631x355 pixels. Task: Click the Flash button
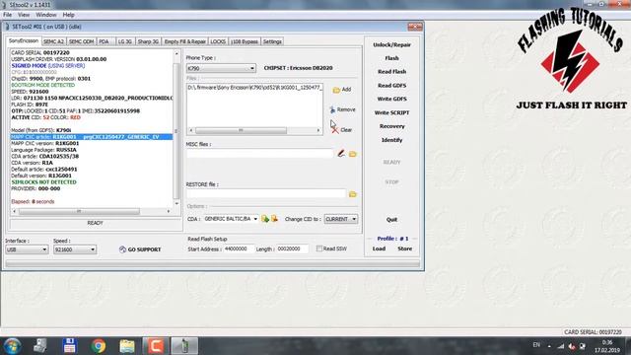coord(391,58)
